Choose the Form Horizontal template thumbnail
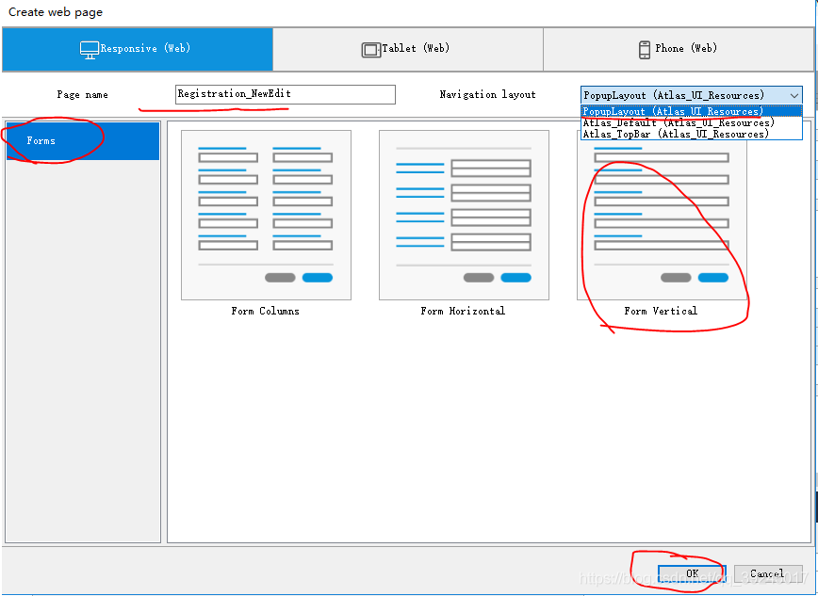This screenshot has width=818, height=596. [463, 215]
